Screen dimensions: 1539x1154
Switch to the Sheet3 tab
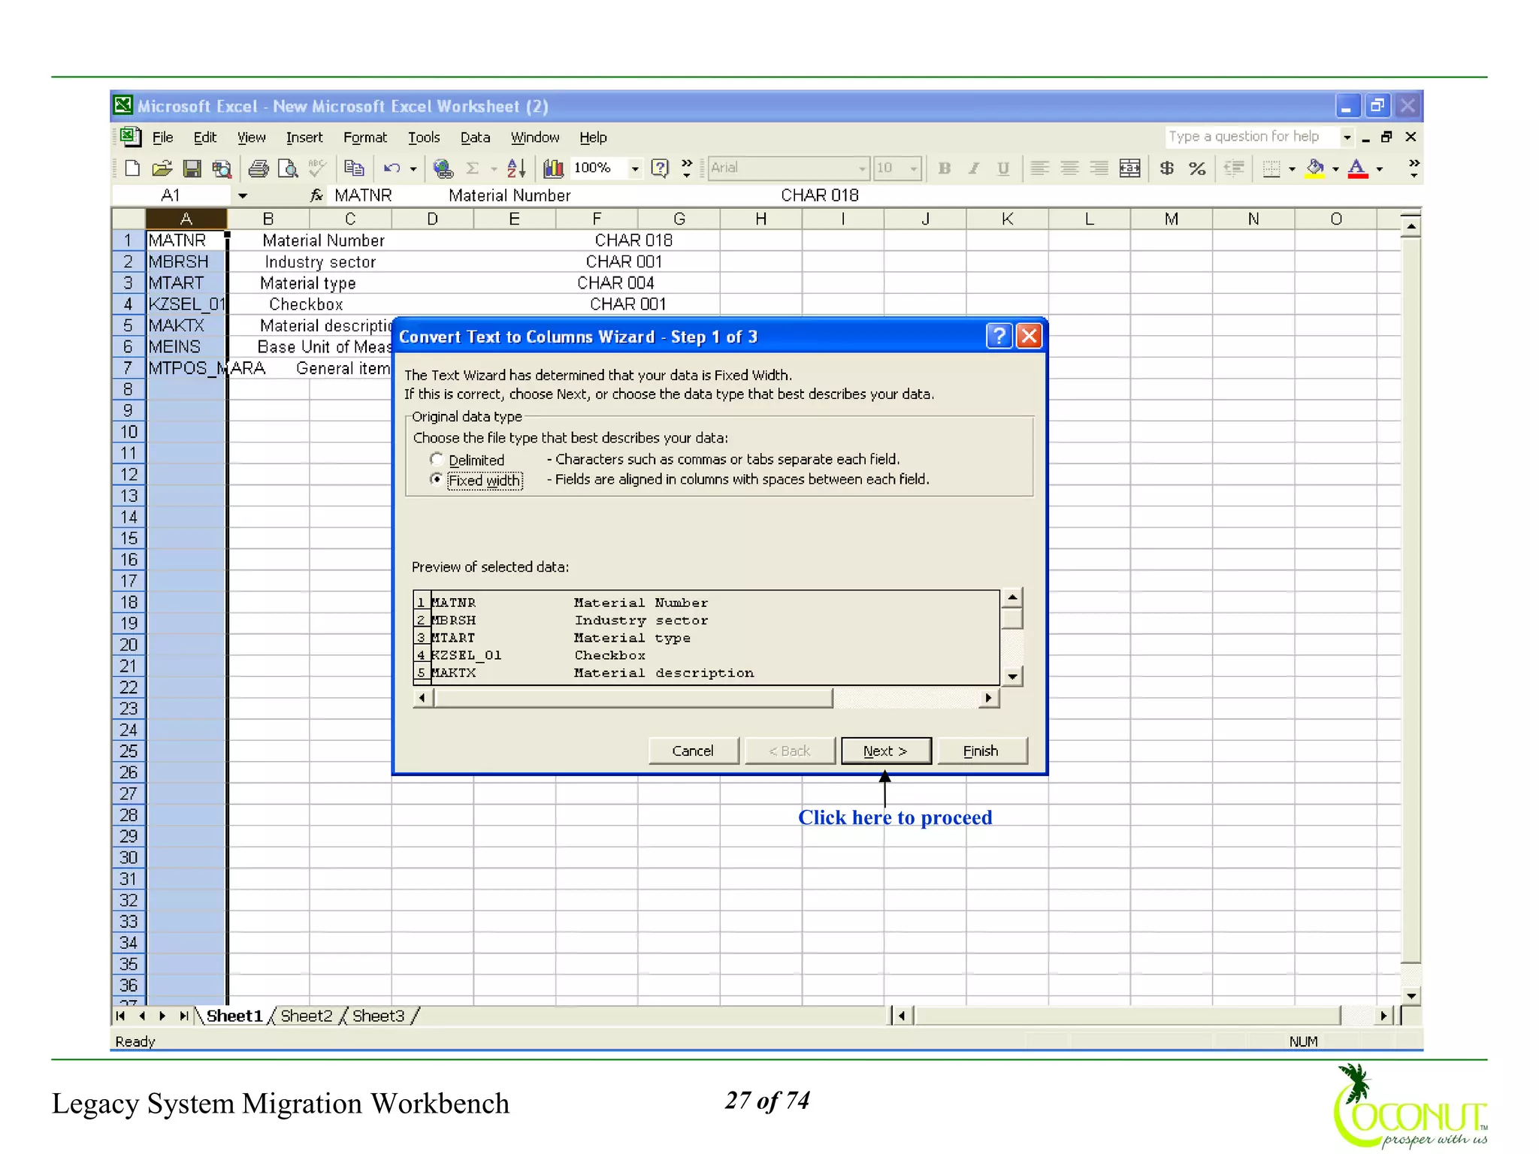coord(379,1016)
